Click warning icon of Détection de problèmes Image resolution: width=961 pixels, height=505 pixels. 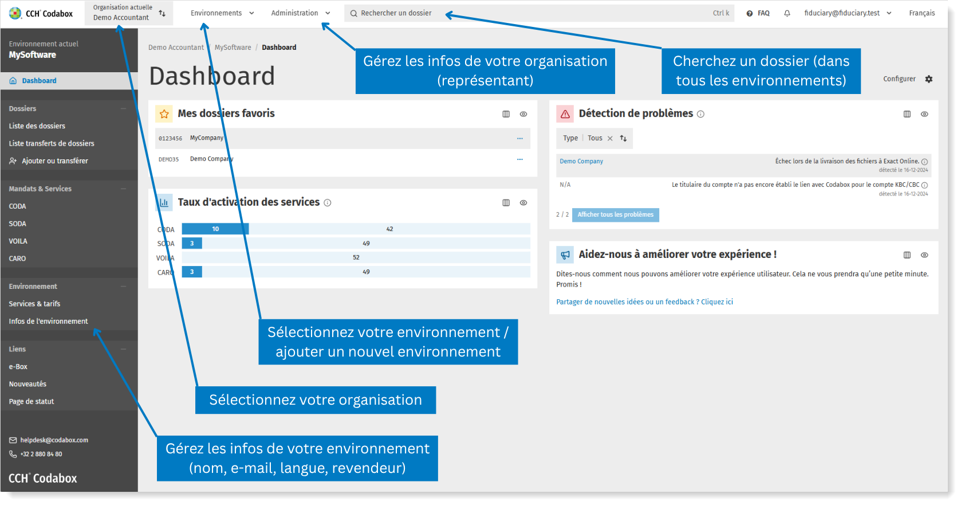point(565,114)
